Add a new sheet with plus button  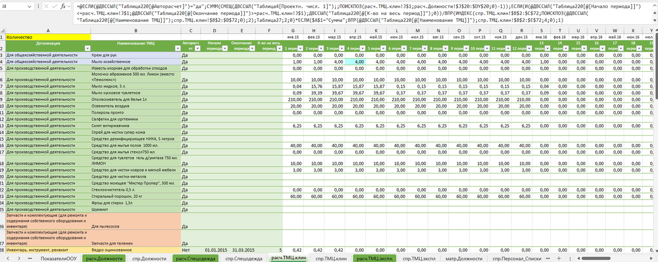click(559, 258)
